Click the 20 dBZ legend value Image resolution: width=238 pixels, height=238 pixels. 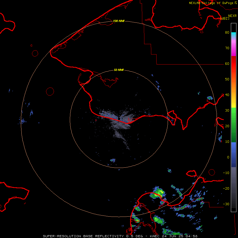click(227, 126)
